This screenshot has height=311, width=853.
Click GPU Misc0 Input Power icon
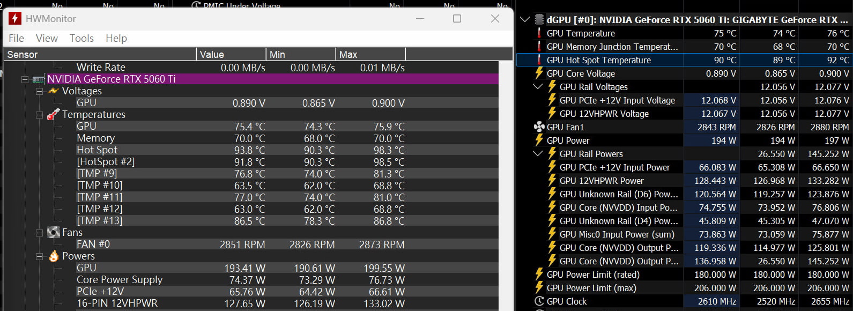pyautogui.click(x=552, y=234)
